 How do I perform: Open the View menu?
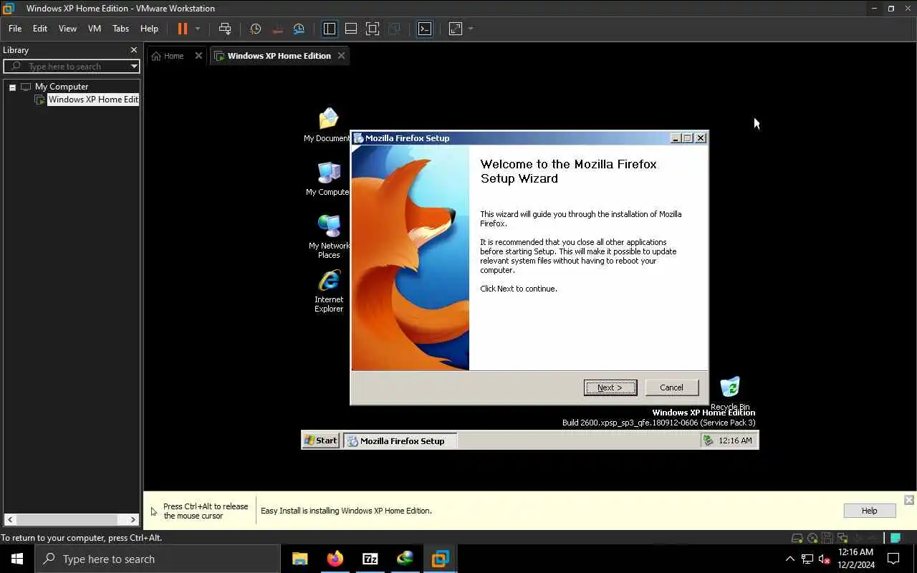point(67,29)
